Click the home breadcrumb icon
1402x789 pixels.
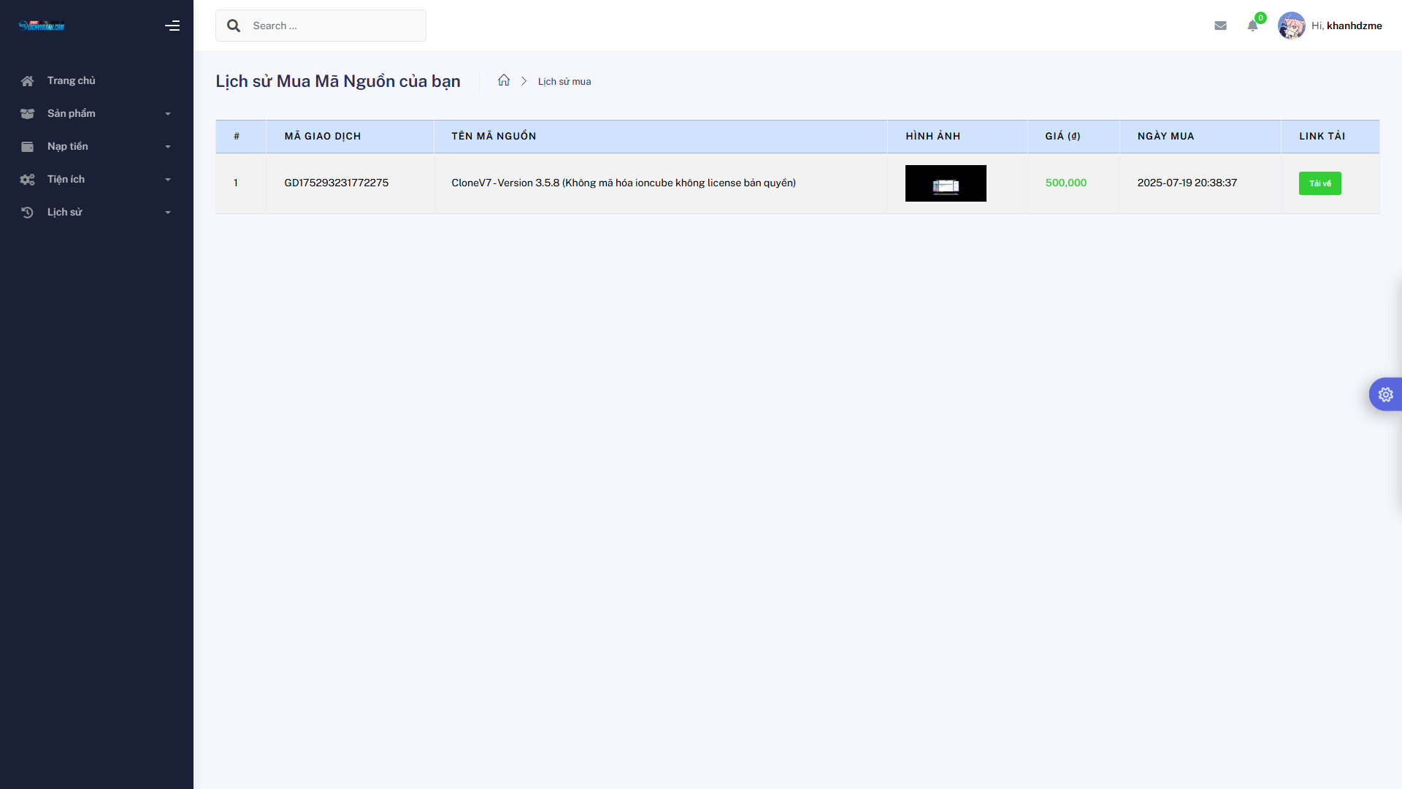pyautogui.click(x=504, y=80)
